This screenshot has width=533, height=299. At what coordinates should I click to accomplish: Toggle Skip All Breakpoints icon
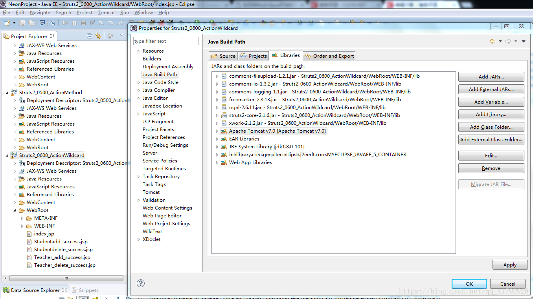53,23
